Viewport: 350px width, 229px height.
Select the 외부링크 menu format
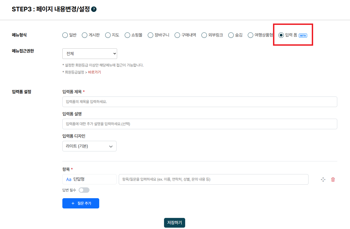click(x=204, y=35)
